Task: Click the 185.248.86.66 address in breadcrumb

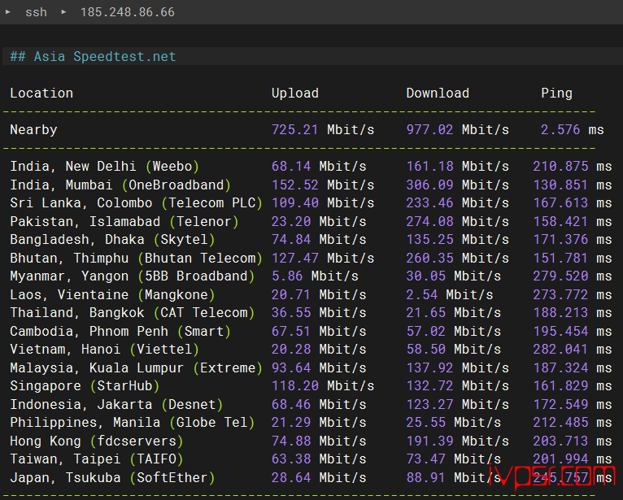Action: point(127,12)
